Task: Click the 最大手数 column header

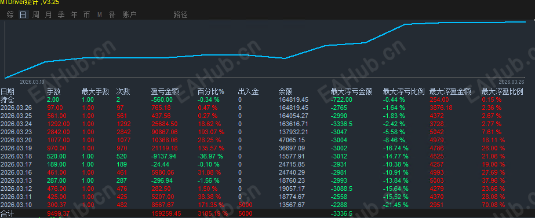Action: click(95, 91)
